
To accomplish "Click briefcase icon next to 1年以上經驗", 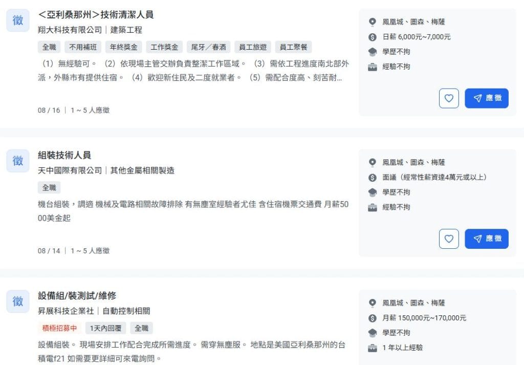I will (x=373, y=348).
